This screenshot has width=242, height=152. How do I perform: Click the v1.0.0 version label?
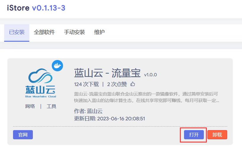(151, 75)
